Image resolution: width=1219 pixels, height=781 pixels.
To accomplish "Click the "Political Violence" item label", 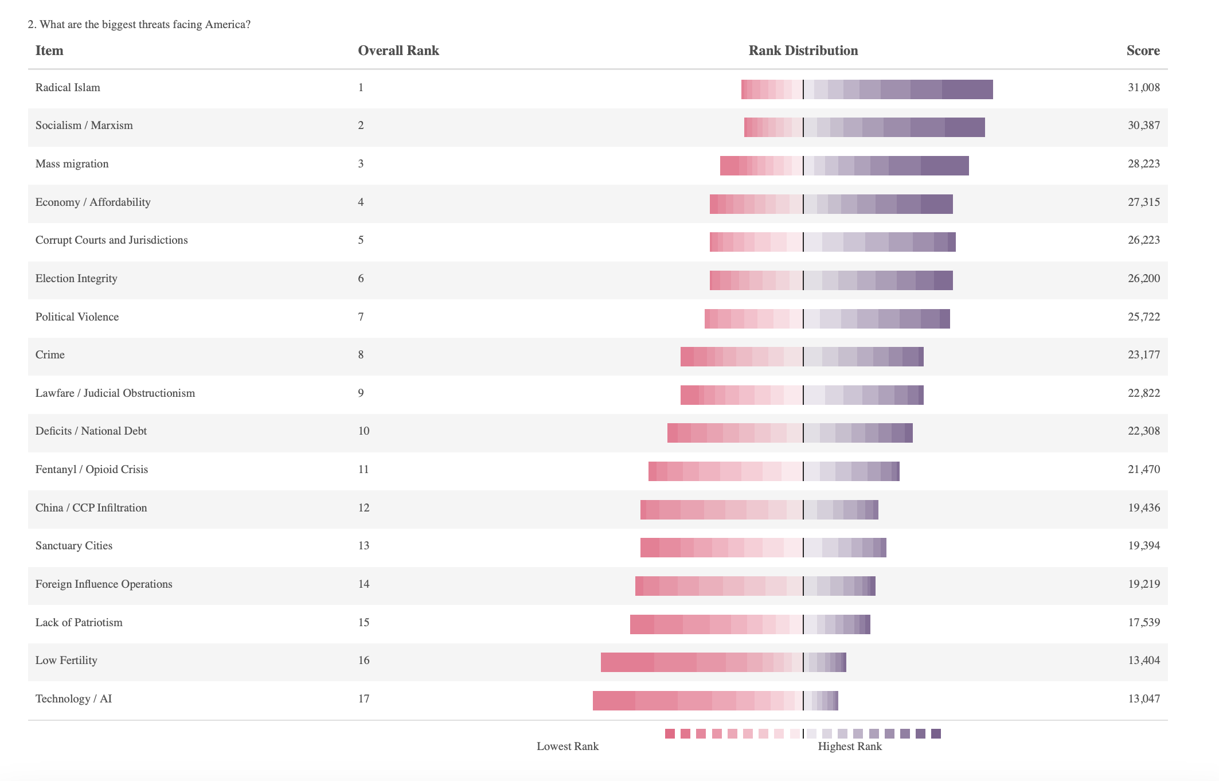I will (77, 317).
